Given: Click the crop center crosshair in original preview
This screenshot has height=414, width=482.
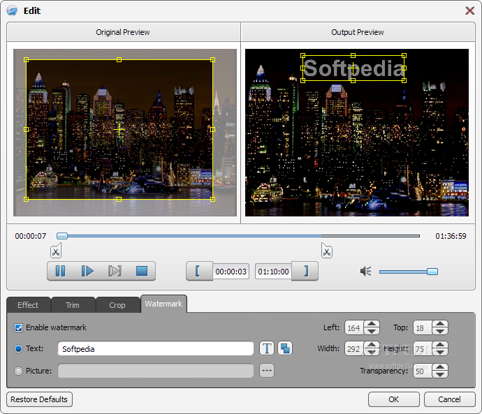Looking at the screenshot, I should click(119, 130).
